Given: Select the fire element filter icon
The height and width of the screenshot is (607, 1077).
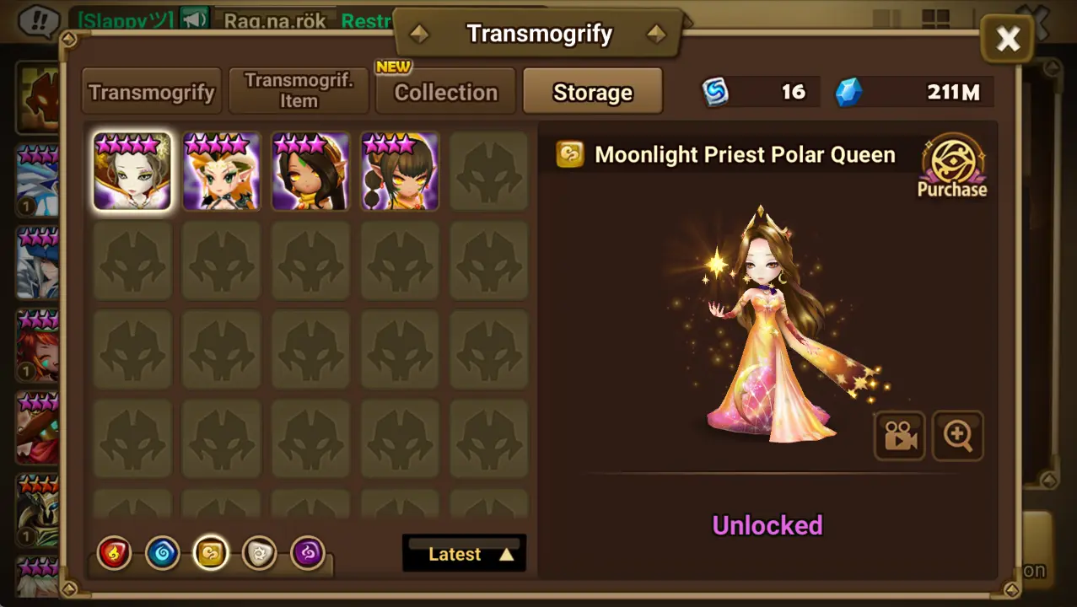Looking at the screenshot, I should (114, 554).
